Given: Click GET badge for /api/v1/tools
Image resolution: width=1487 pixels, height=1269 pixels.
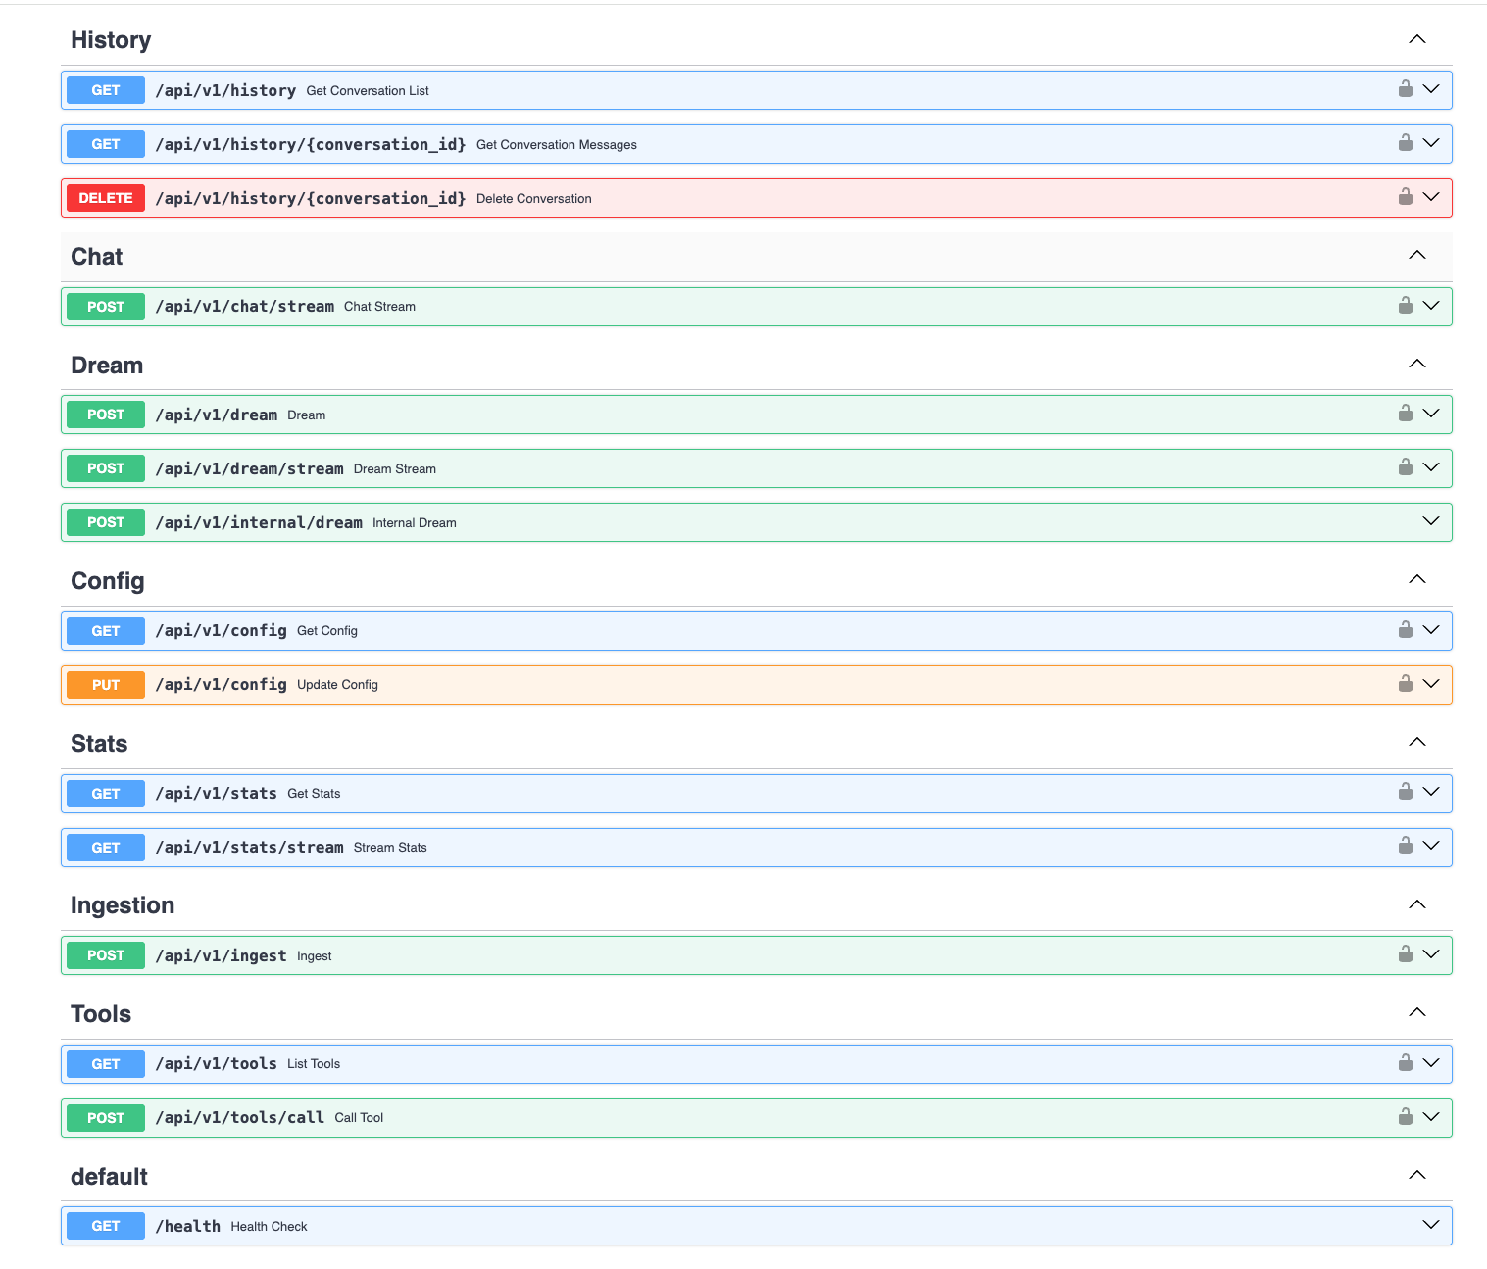Looking at the screenshot, I should 106,1064.
